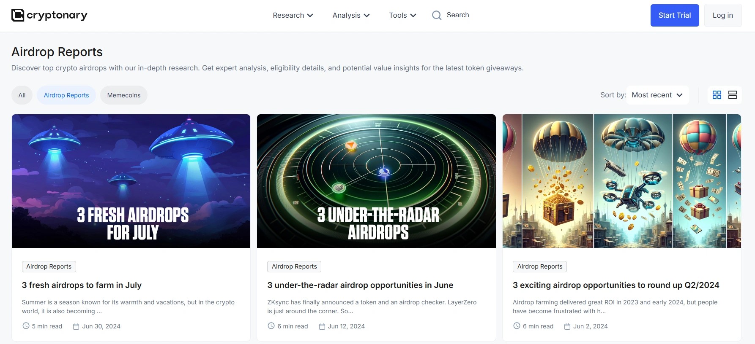Click the 'ZKsync has finally announced' excerpt

coord(372,306)
